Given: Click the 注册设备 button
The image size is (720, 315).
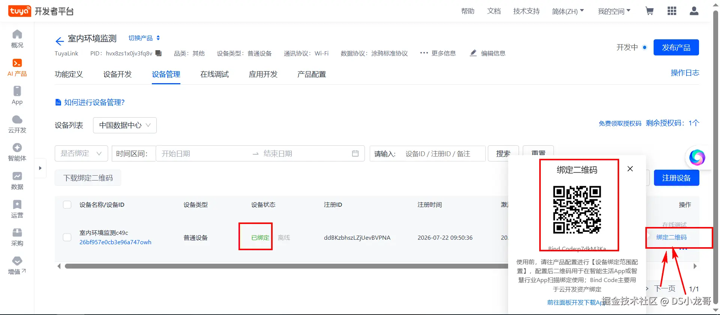Looking at the screenshot, I should 676,178.
